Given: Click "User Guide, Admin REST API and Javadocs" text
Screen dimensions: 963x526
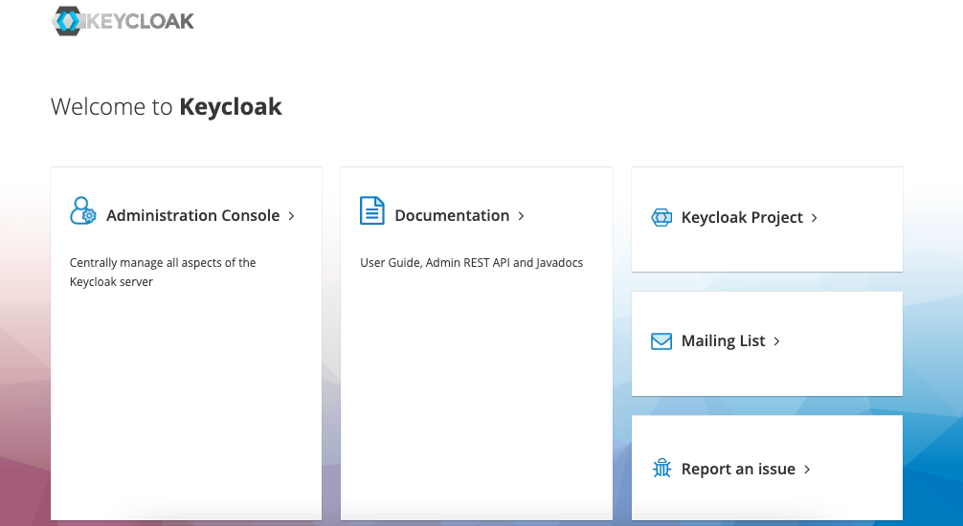Looking at the screenshot, I should pos(472,263).
